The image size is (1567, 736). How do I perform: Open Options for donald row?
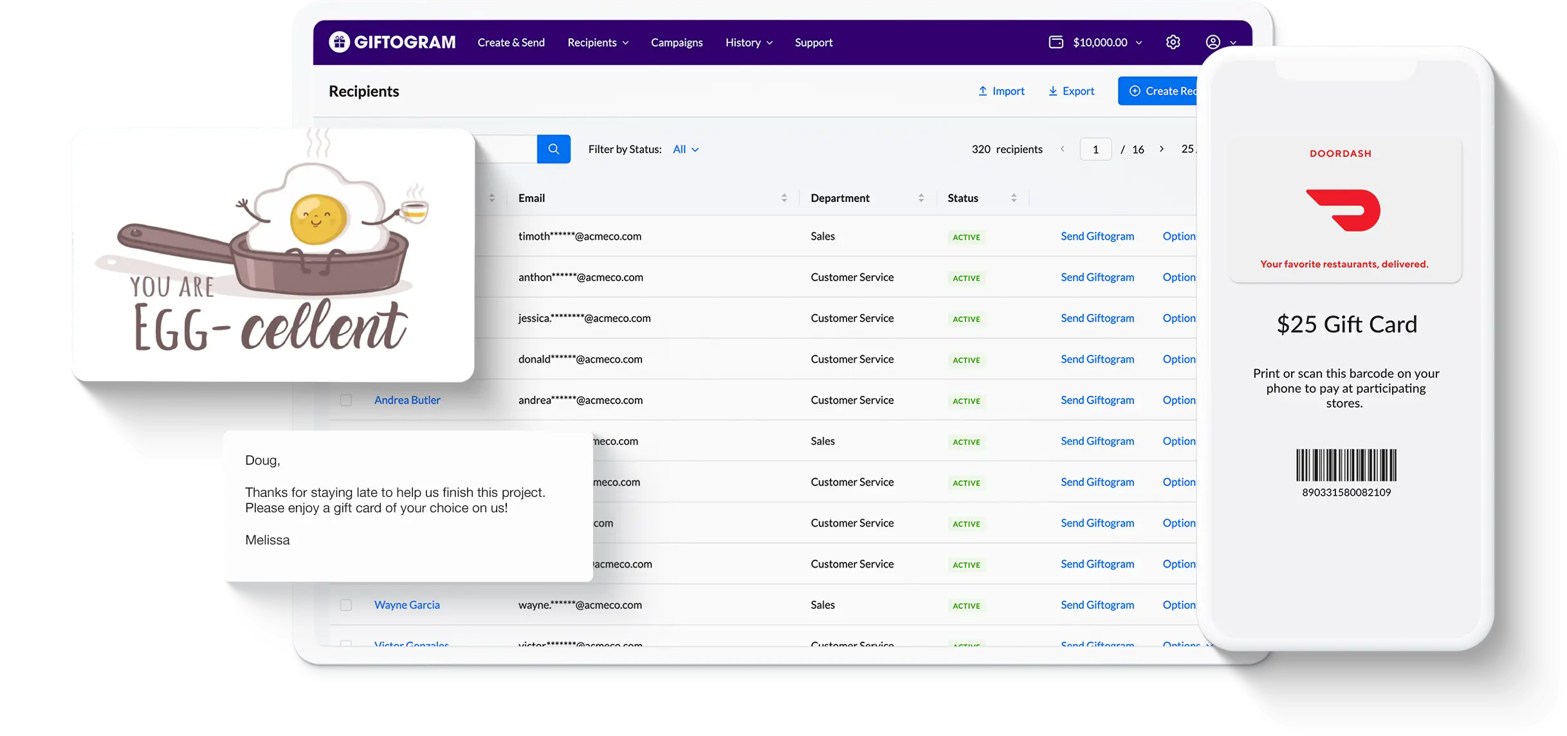(x=1179, y=359)
